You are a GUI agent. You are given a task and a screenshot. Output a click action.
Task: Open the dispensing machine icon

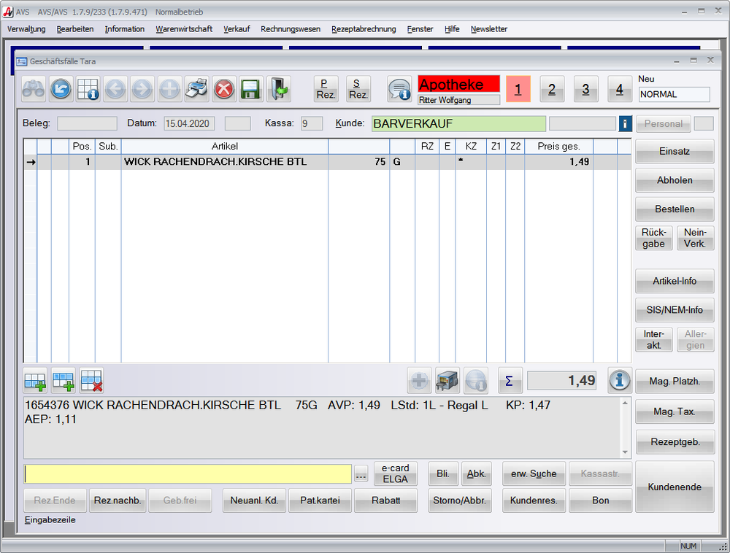447,380
